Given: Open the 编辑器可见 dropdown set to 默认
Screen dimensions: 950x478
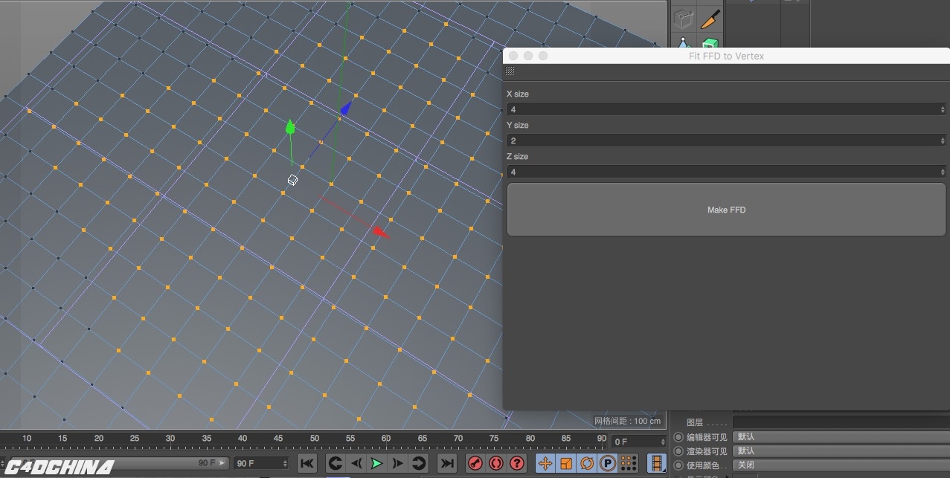Looking at the screenshot, I should (x=841, y=437).
